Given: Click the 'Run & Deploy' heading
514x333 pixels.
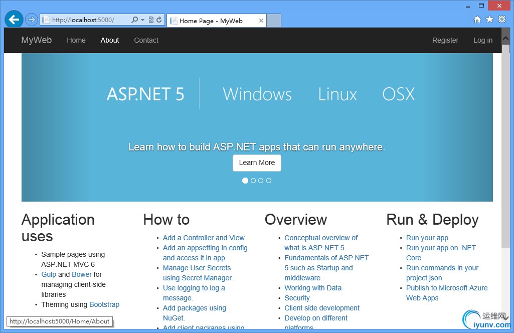Looking at the screenshot, I should click(x=432, y=220).
